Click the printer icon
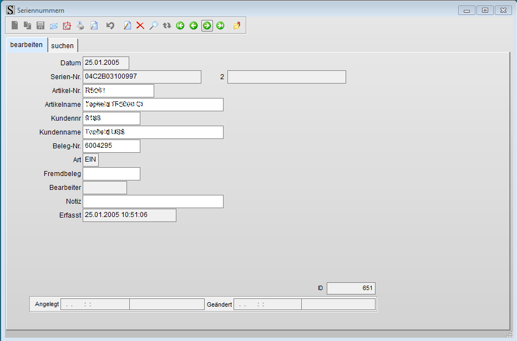 (80, 25)
